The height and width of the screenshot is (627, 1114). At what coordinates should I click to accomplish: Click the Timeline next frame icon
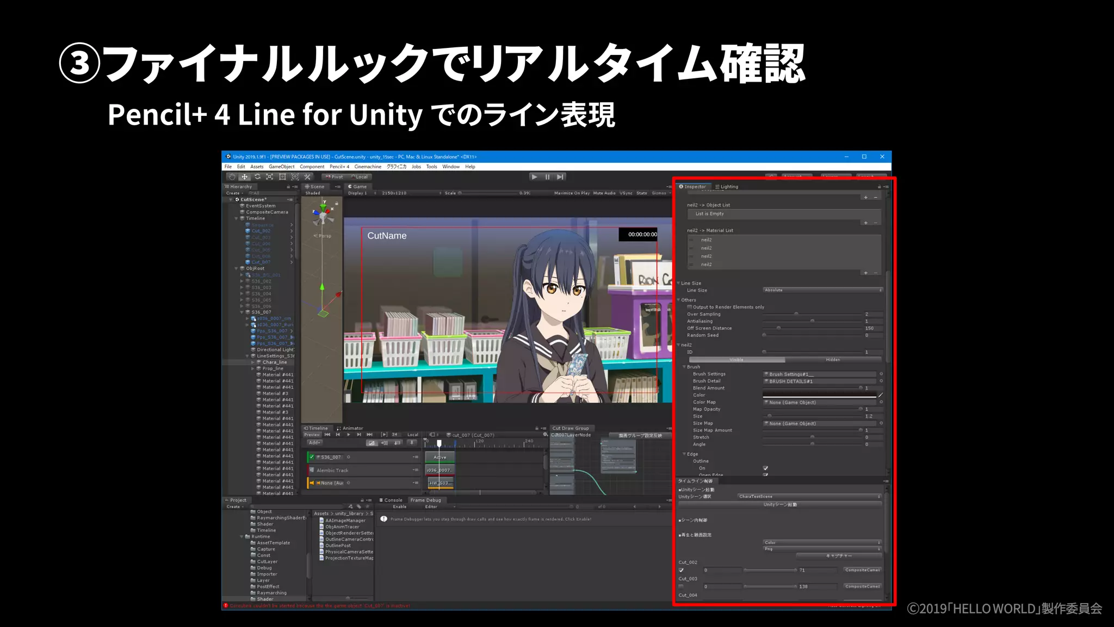[359, 435]
